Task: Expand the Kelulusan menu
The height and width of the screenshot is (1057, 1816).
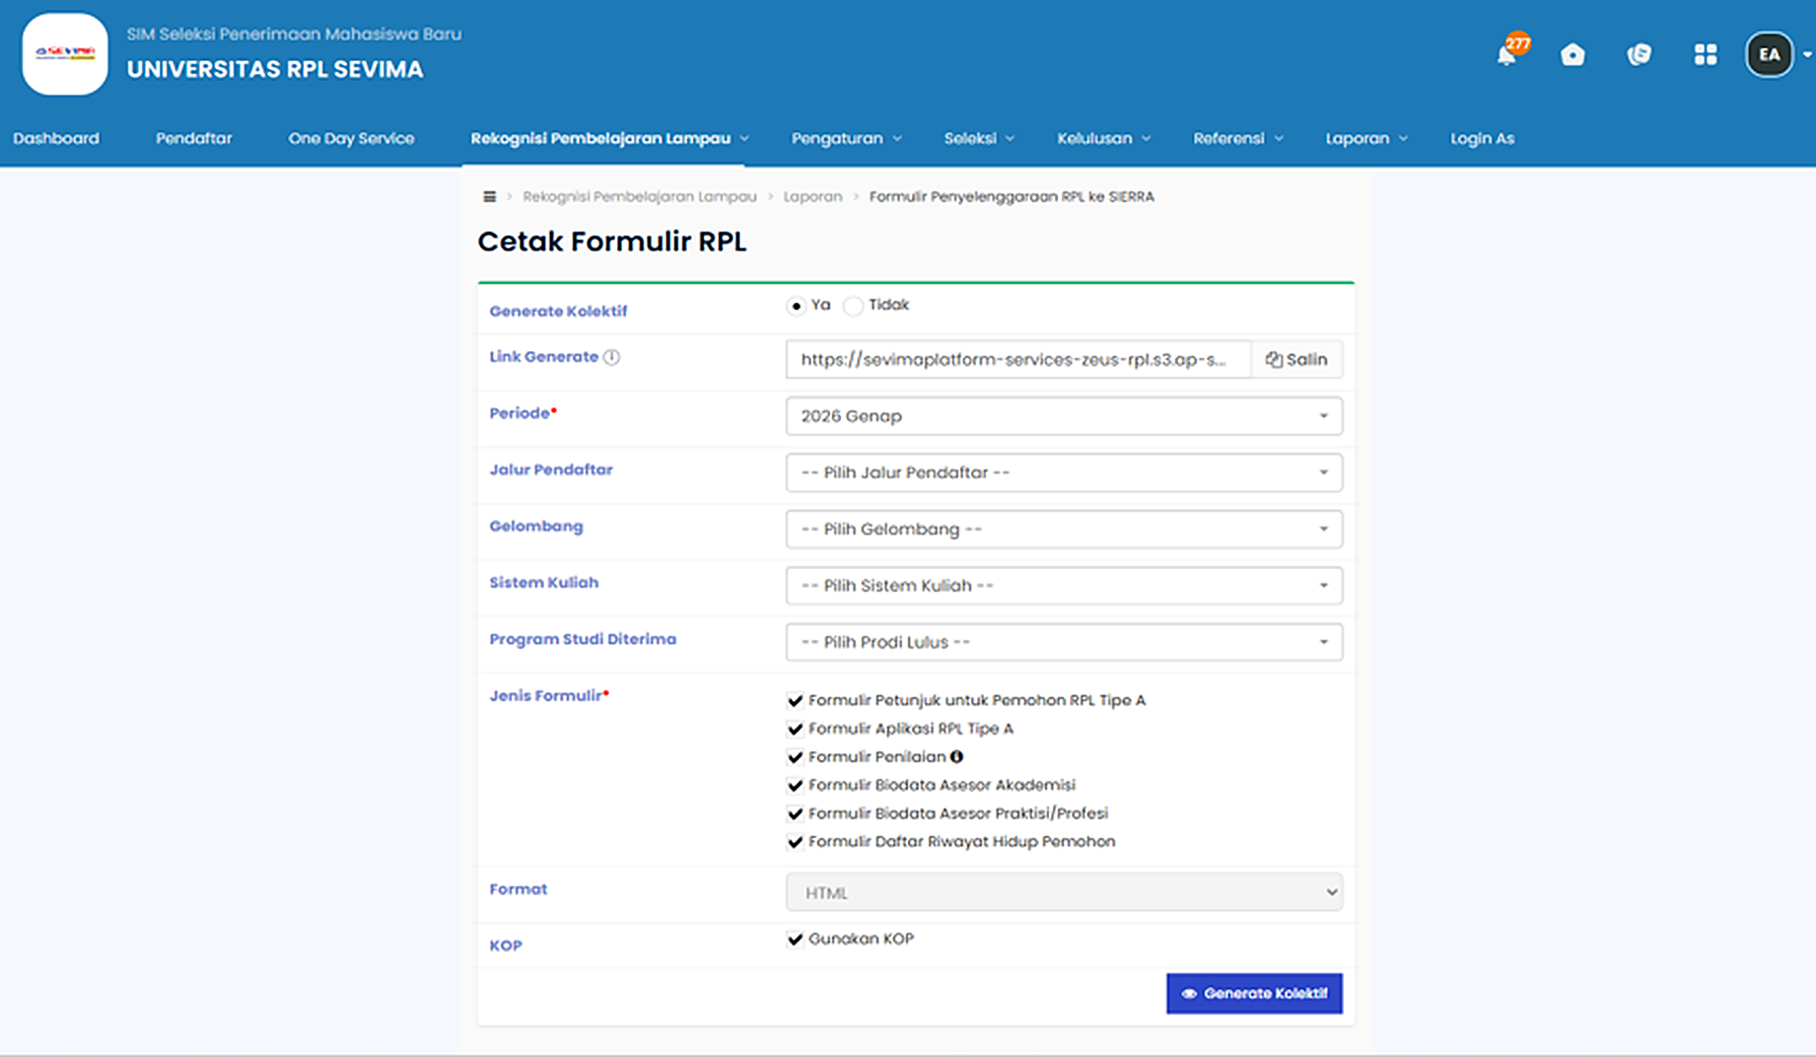Action: [x=1103, y=138]
